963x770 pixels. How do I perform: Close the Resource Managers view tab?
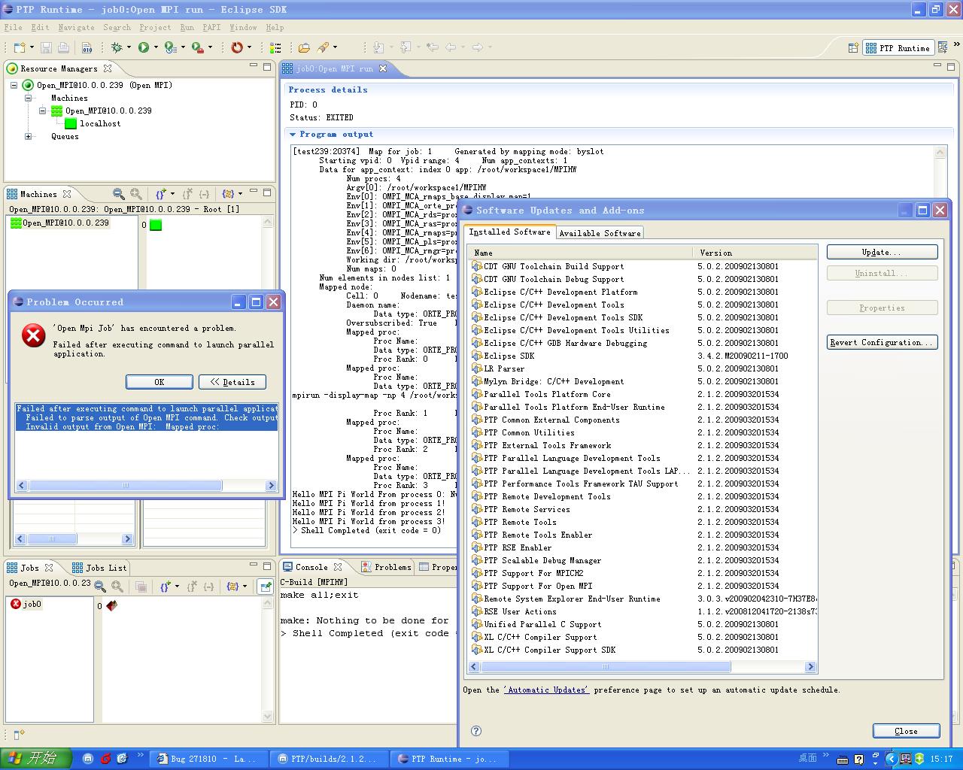(x=108, y=68)
